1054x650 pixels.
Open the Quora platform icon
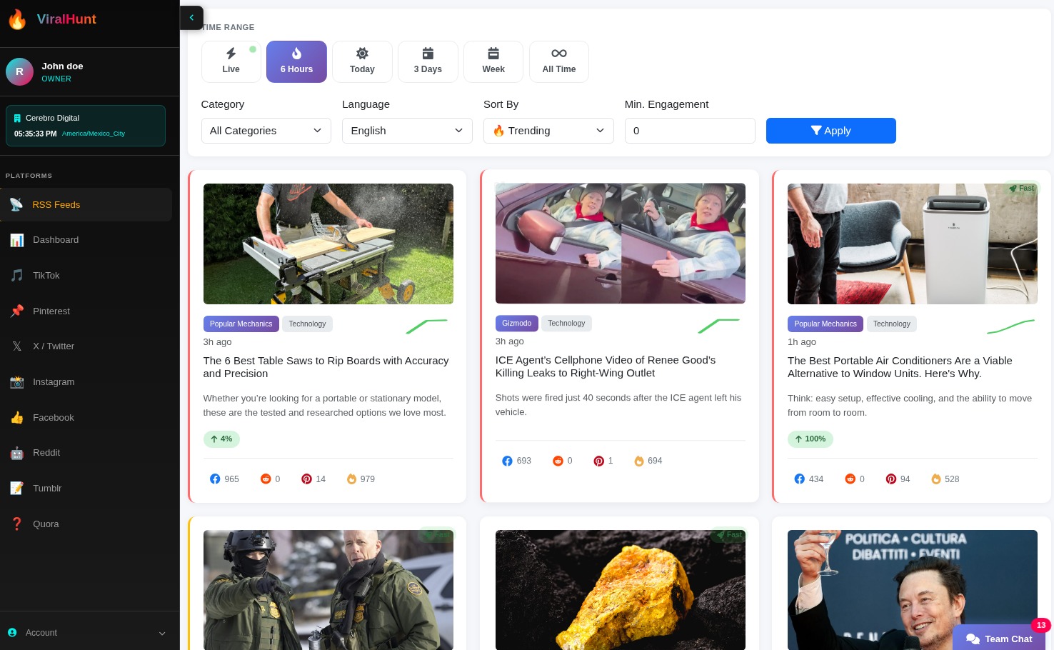17,524
